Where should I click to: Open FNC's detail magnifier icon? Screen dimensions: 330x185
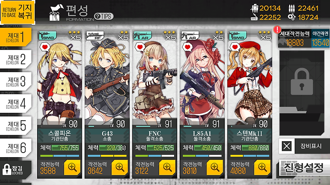pos(167,167)
